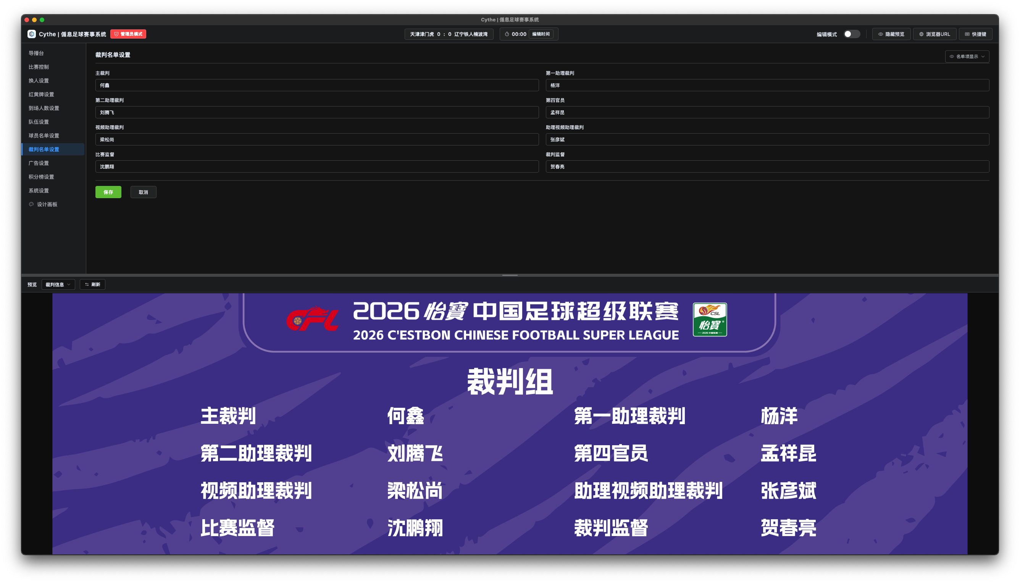Click the score display 天津津门虎 0:0 辽宁铁人楠波湾
1020x583 pixels.
tap(449, 34)
